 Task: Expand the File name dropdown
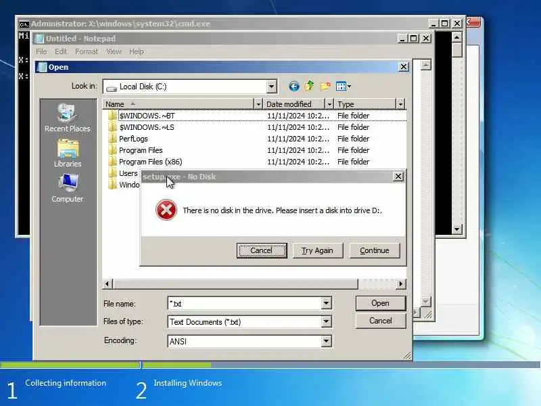pyautogui.click(x=326, y=303)
